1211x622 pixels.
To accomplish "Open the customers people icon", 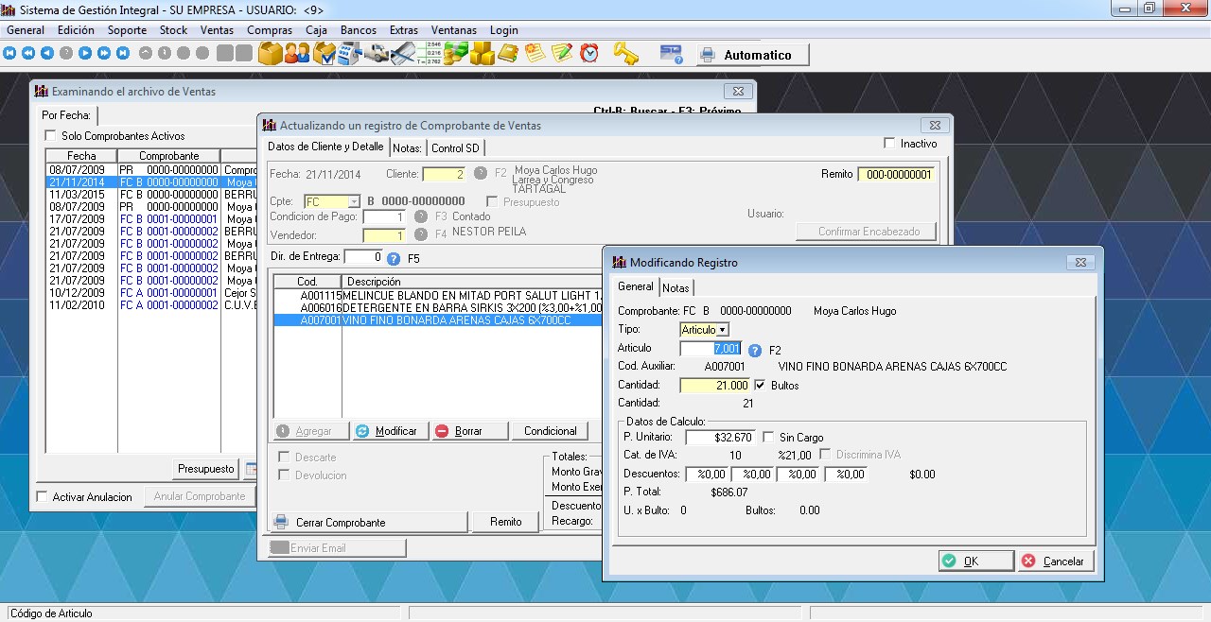I will 297,54.
